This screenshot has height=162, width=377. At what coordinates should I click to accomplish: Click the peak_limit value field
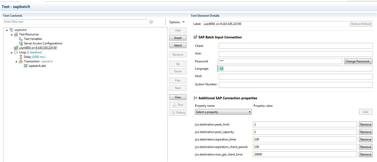click(305, 124)
